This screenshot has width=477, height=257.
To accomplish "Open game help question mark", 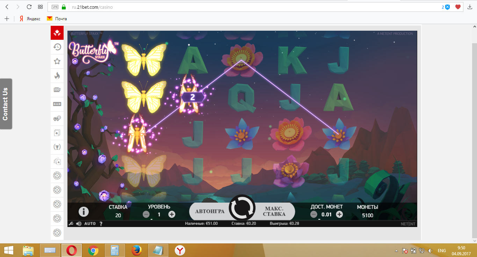I will 101,224.
